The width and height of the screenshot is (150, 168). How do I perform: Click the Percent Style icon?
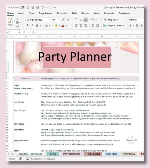click(x=137, y=25)
